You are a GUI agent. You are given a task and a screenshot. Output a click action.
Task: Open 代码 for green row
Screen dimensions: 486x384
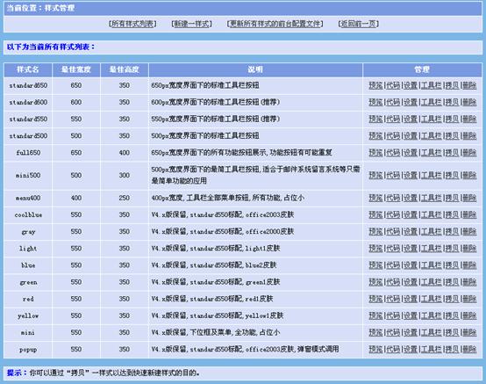point(393,282)
